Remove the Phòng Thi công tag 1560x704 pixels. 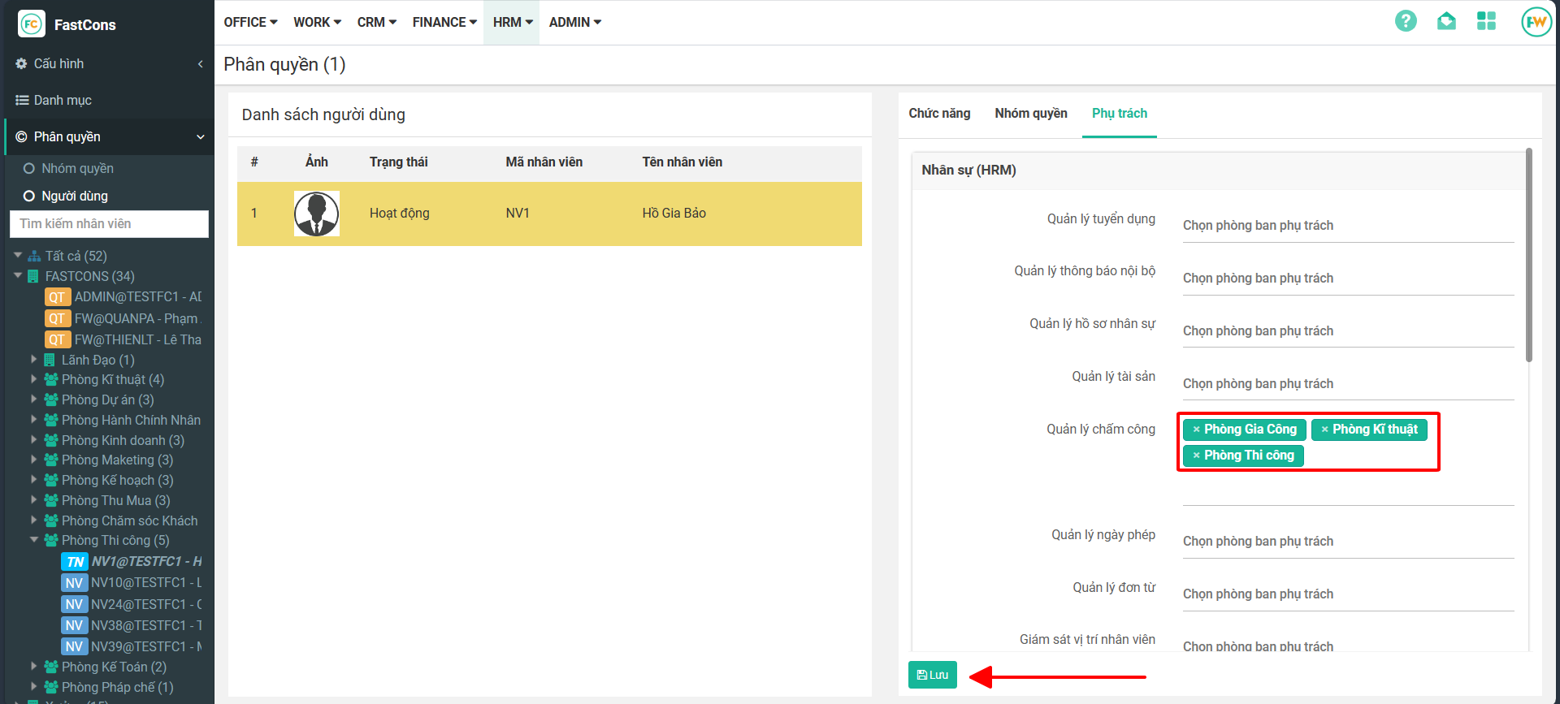(x=1196, y=456)
